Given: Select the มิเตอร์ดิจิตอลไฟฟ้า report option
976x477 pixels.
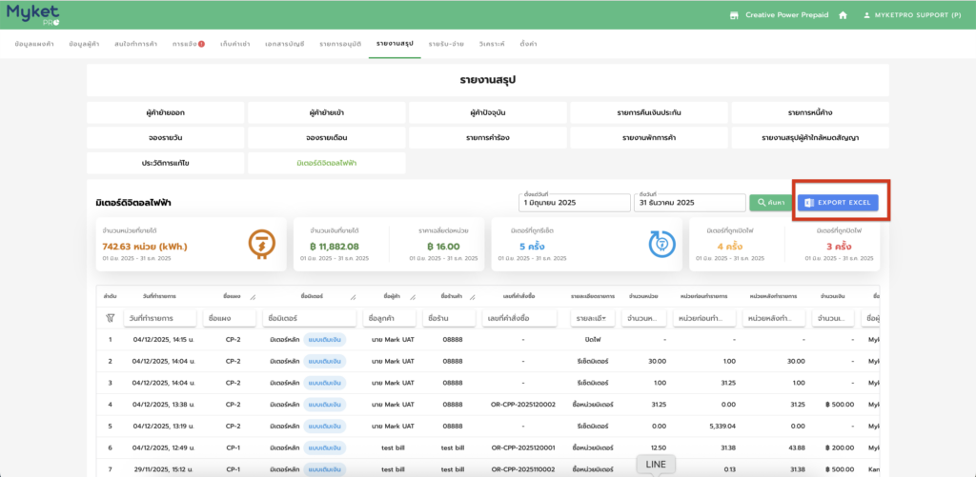Looking at the screenshot, I should 326,163.
